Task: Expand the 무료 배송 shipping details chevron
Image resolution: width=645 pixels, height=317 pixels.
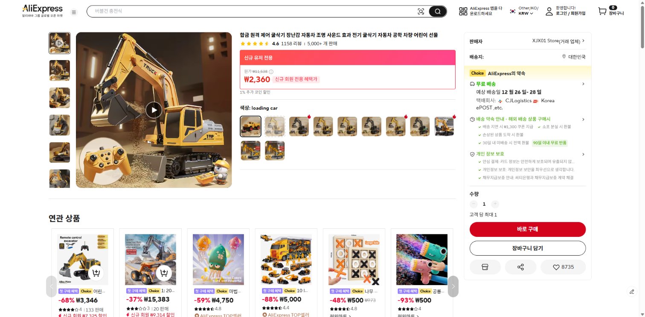Action: point(583,84)
